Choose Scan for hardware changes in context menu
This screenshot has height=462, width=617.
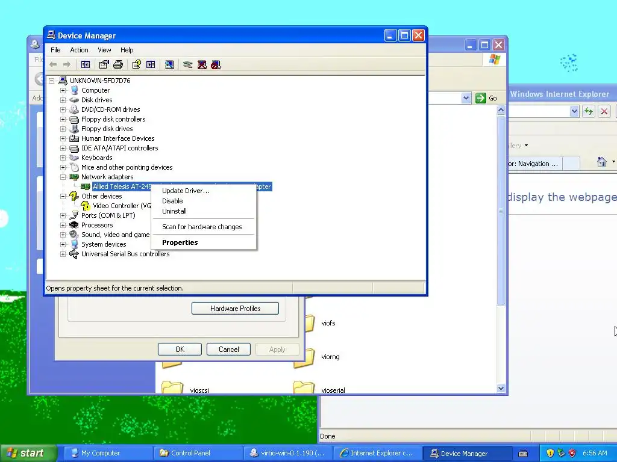coord(204,227)
